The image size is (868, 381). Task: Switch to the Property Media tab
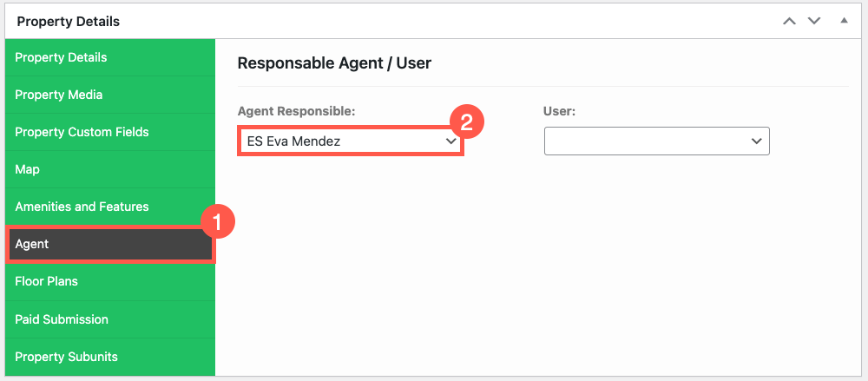[109, 95]
